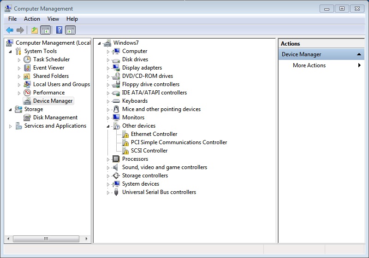This screenshot has height=258, width=369.
Task: Click the SCSI Controller warning icon
Action: (x=125, y=151)
